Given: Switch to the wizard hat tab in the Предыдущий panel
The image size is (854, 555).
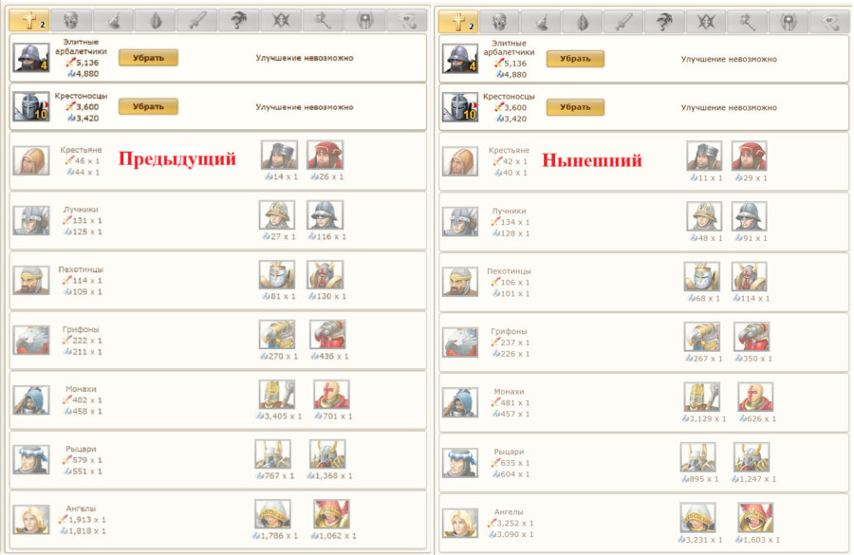Looking at the screenshot, I should coord(113,21).
